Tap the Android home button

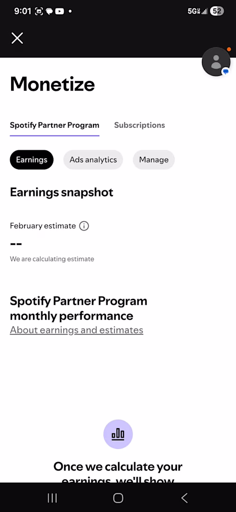118,498
